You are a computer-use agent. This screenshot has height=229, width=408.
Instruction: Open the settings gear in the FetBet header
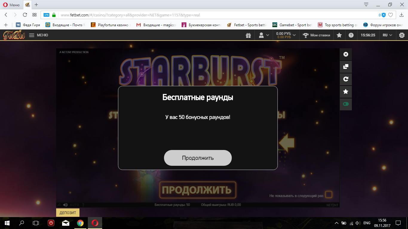[x=402, y=35]
